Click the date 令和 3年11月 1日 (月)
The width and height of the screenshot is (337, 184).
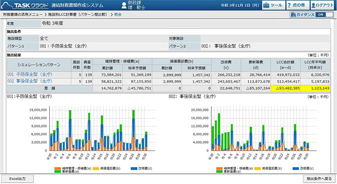(x=240, y=5)
